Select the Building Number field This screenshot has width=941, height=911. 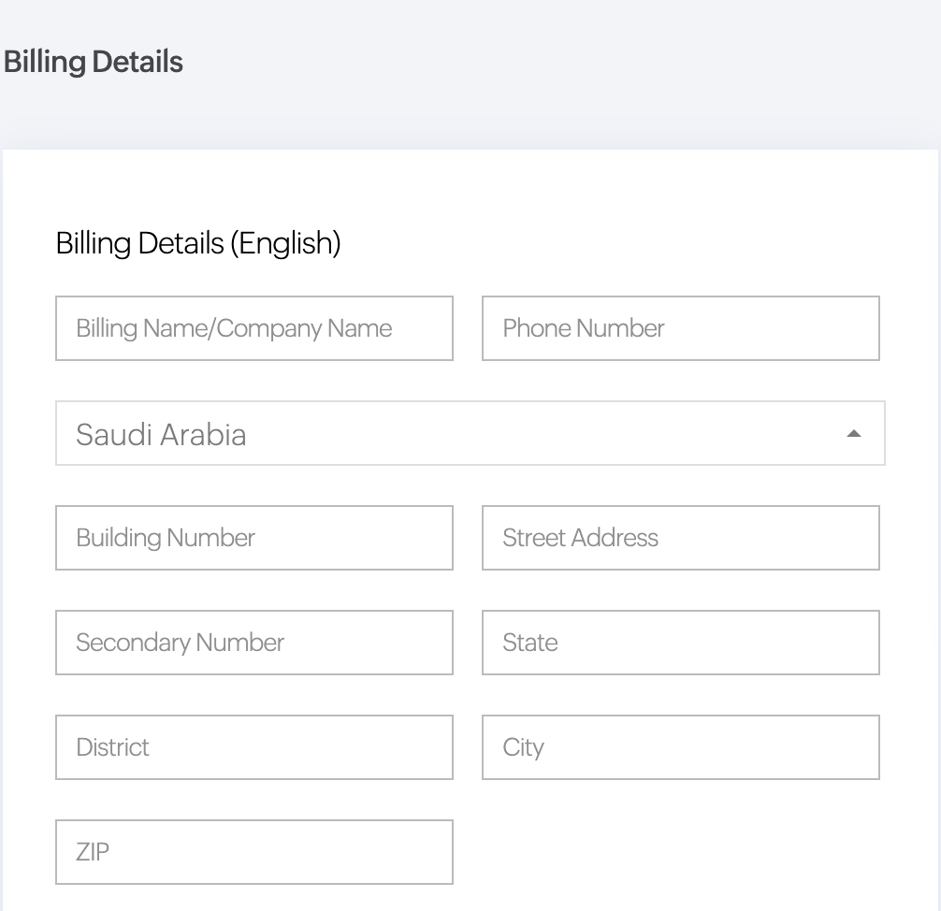coord(254,538)
